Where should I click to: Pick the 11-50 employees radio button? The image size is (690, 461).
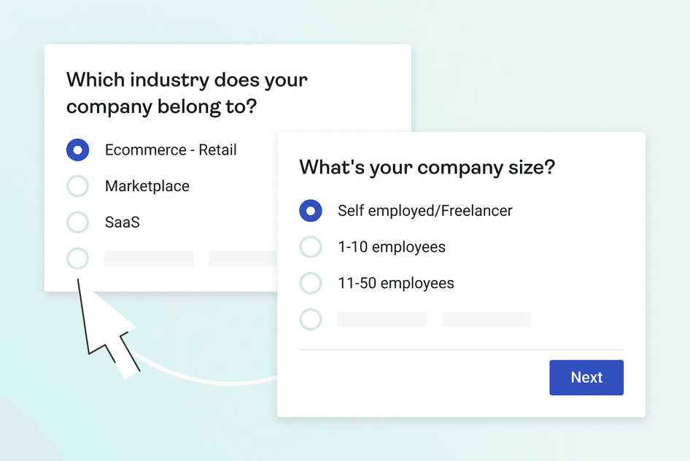point(311,283)
